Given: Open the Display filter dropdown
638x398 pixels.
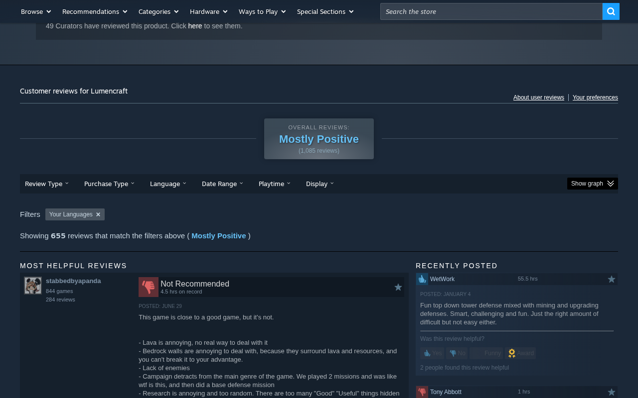Looking at the screenshot, I should tap(319, 184).
